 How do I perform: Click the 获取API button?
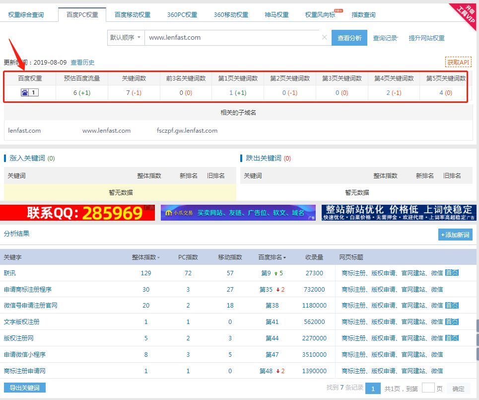pos(458,63)
